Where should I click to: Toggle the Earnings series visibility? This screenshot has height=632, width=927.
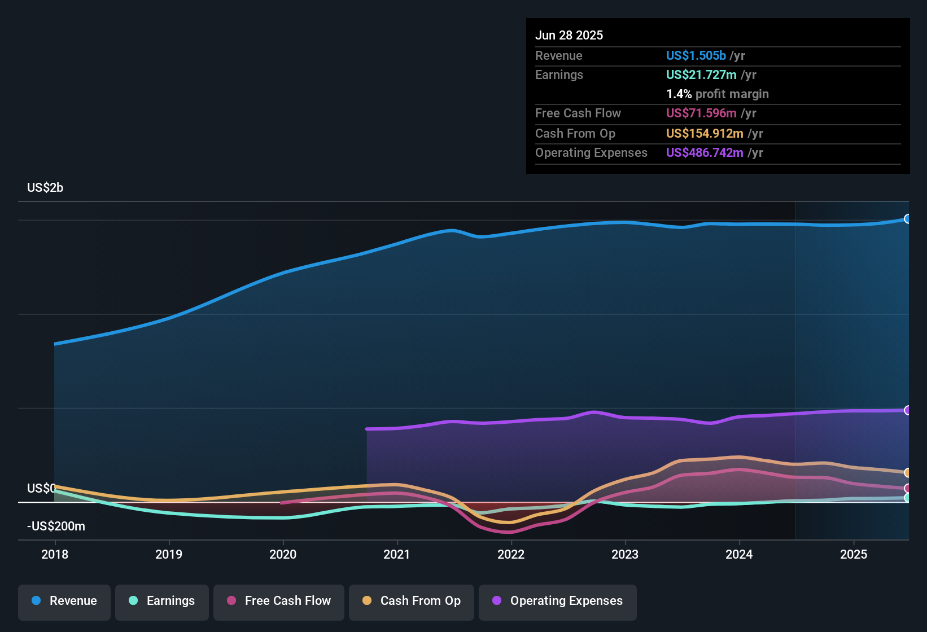(x=162, y=601)
